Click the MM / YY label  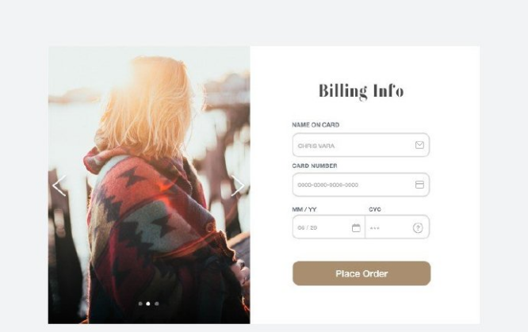tap(305, 209)
